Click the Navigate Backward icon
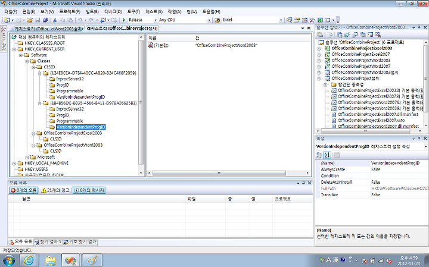Screen dimensions: 429x267 103,20
